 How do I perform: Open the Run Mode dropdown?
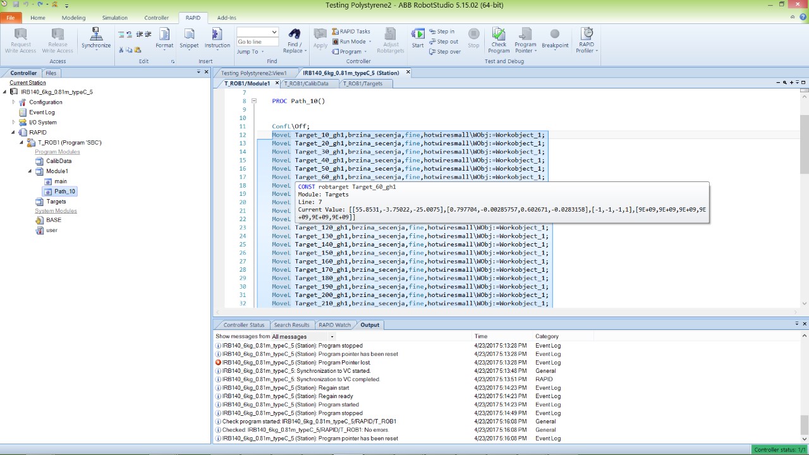click(351, 42)
